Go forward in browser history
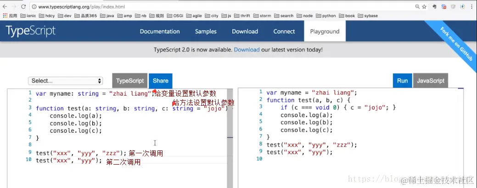The image size is (477, 188). (x=14, y=6)
